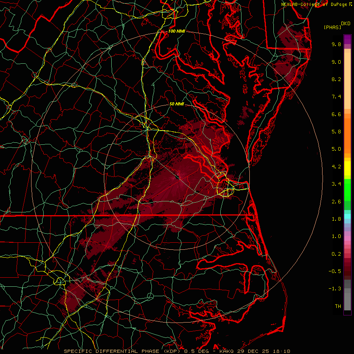This screenshot has height=354, width=354.
Task: Click the [PHAS] legend label
Action: [x=332, y=28]
